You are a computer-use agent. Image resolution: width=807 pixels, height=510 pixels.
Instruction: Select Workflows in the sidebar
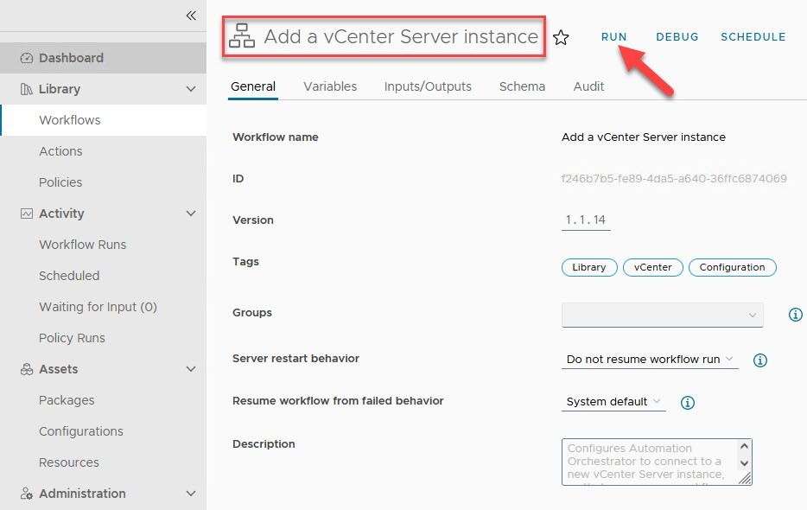coord(103,120)
